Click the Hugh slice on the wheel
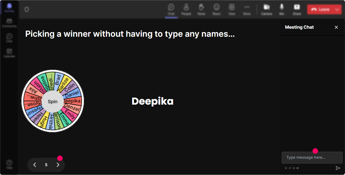This screenshot has width=345, height=175. [x=44, y=121]
